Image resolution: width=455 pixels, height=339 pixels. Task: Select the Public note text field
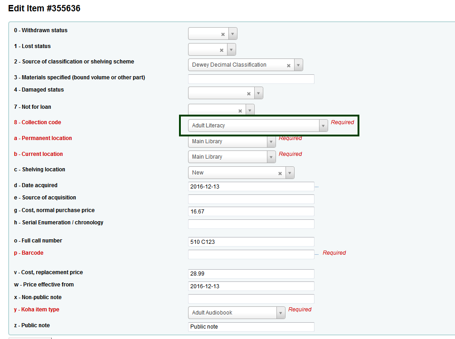click(251, 327)
